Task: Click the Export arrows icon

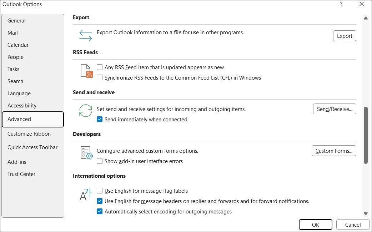Action: [x=85, y=36]
